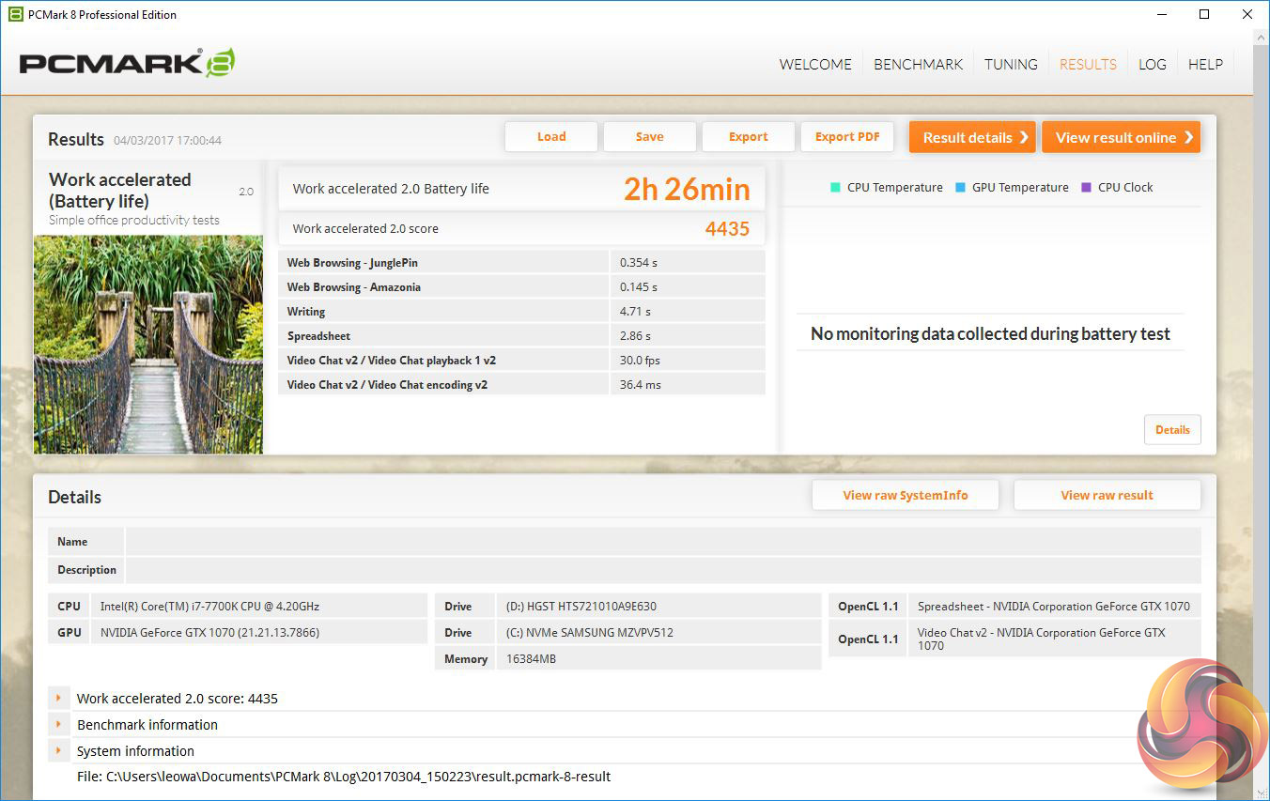
Task: Click the CPU Temperature legend swatch
Action: (x=835, y=187)
